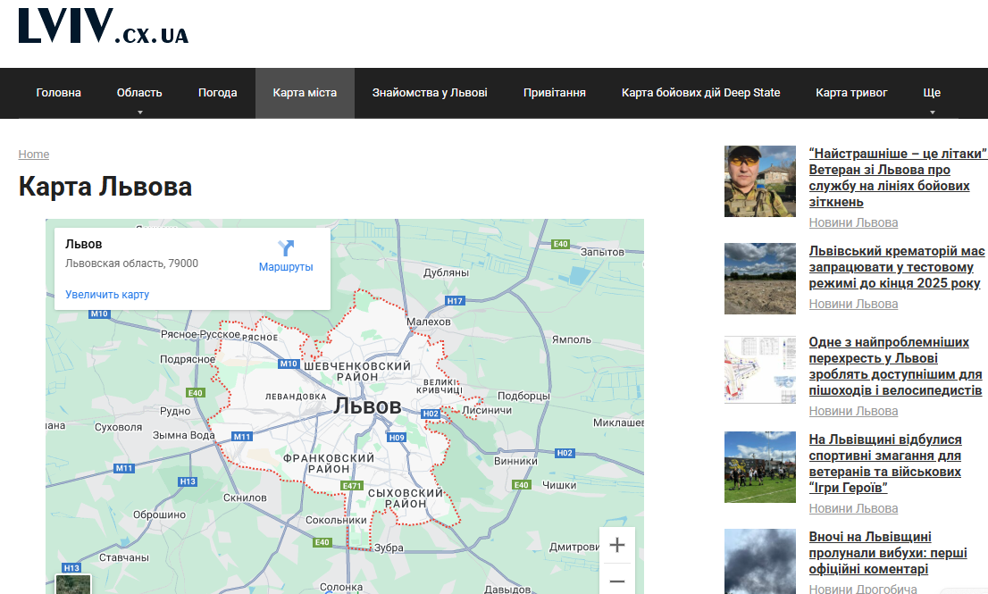Image resolution: width=988 pixels, height=594 pixels.
Task: Open Ігри Героїв sports competition article
Action: coord(885,464)
